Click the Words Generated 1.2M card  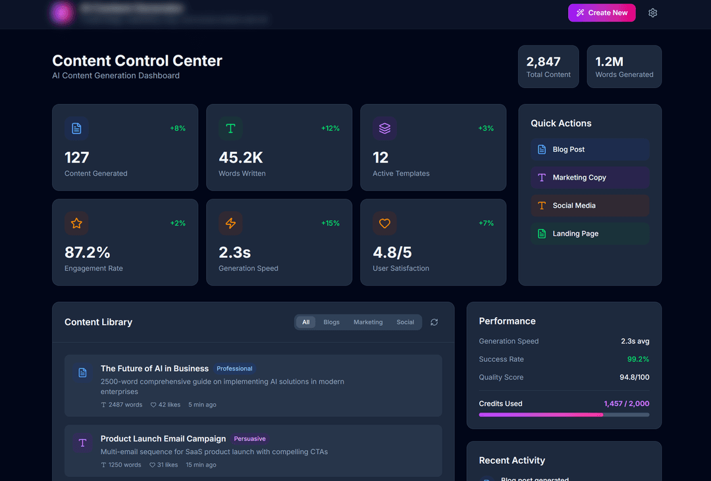624,66
